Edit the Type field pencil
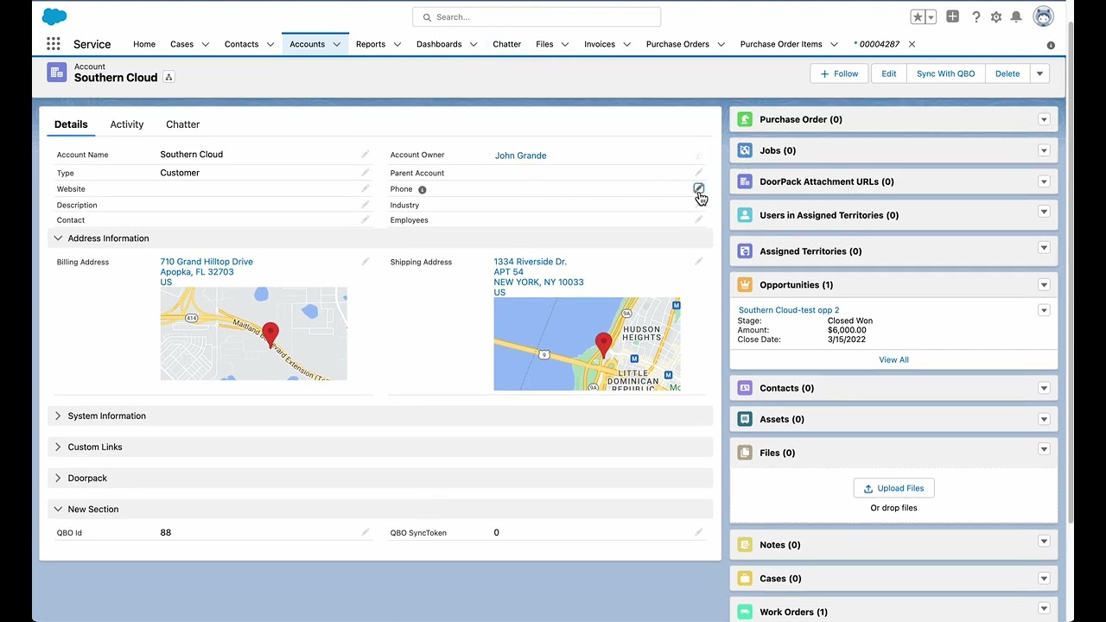The height and width of the screenshot is (622, 1106). (x=365, y=173)
